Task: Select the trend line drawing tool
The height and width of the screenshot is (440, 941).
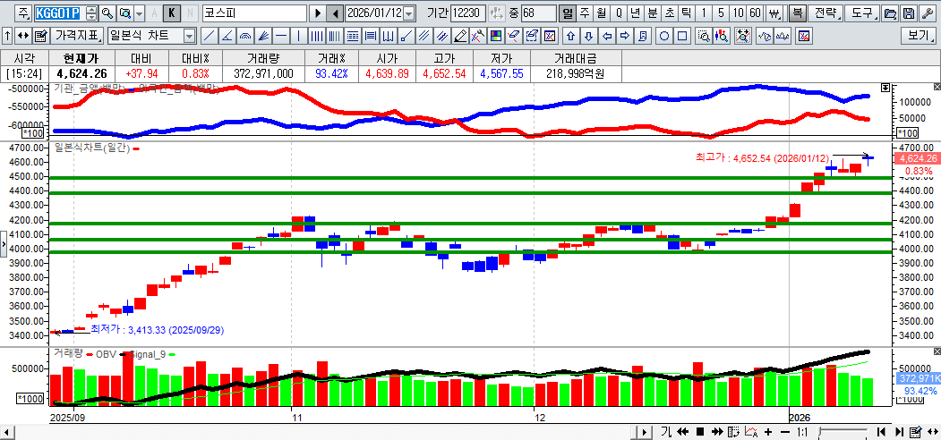Action: [x=208, y=36]
